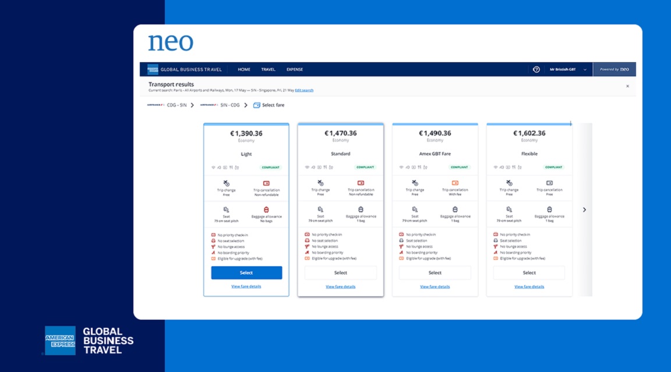
Task: View fare details for Flexible fare
Action: tap(529, 287)
